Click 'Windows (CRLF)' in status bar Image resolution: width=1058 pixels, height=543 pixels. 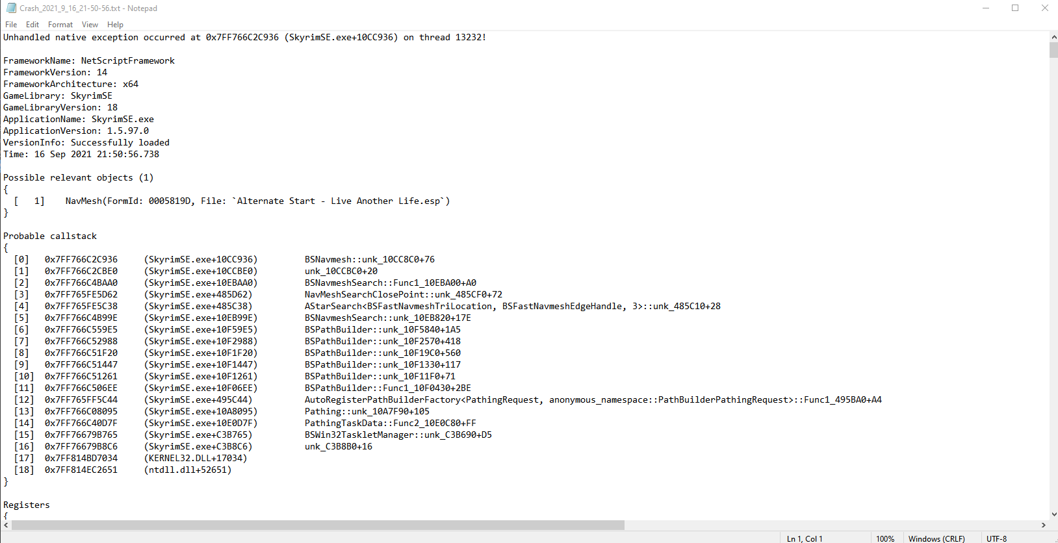point(936,538)
